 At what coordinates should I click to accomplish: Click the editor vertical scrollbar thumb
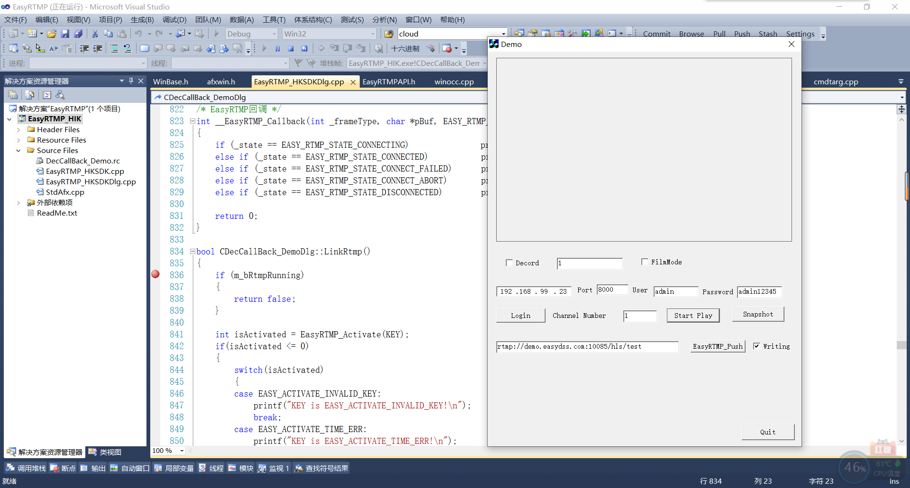tap(901, 345)
